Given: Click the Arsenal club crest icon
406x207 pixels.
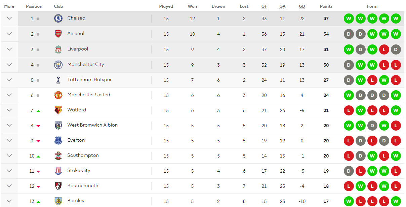Looking at the screenshot, I should point(58,34).
